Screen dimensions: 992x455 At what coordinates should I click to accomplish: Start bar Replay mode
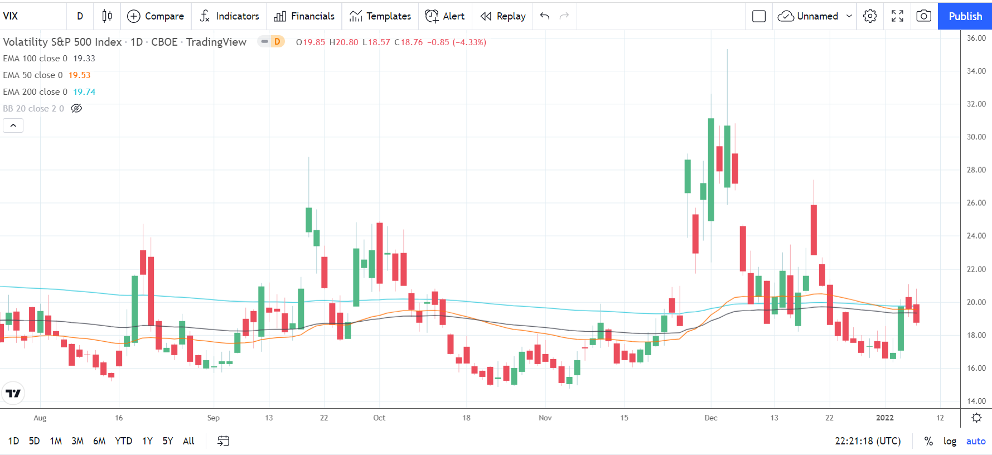point(503,16)
